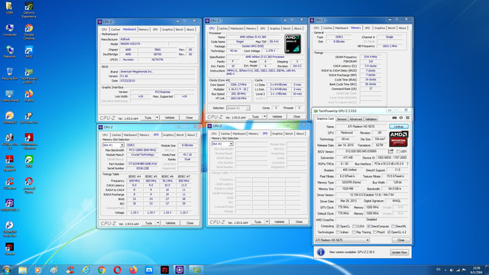489x275 pixels.
Task: Toggle Ray Tracing checkbox in GPU-Z
Action: pos(354,232)
